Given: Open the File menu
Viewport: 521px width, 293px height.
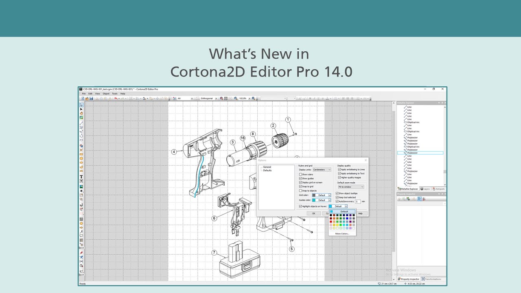Looking at the screenshot, I should pos(84,94).
